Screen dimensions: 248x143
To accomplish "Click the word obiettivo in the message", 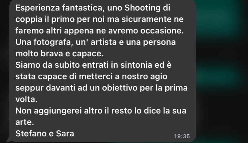I will coord(120,88).
